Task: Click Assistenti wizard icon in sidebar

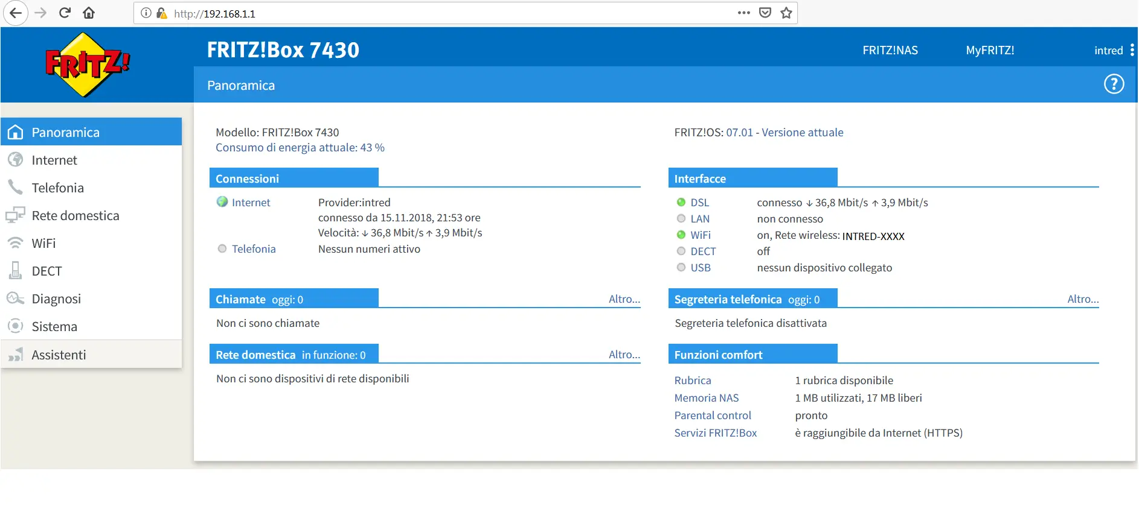Action: point(16,355)
